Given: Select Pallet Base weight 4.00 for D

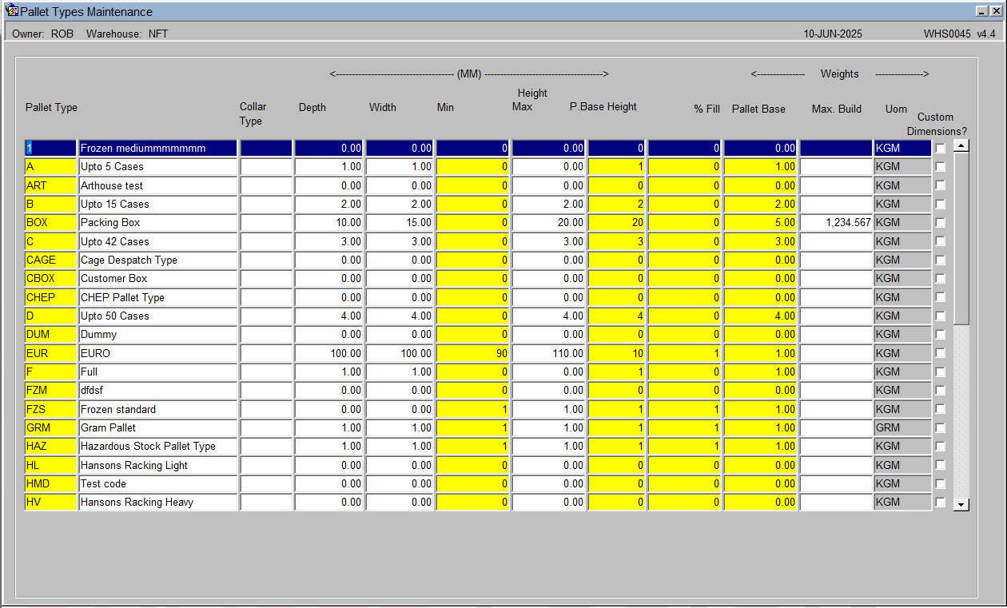Looking at the screenshot, I should [760, 316].
